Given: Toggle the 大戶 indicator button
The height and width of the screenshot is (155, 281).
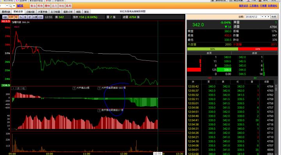Looking at the screenshot, I should (11, 17).
